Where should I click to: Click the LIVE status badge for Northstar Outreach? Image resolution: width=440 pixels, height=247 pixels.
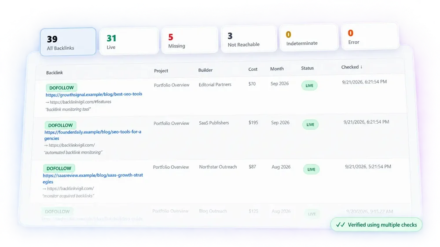click(x=312, y=169)
